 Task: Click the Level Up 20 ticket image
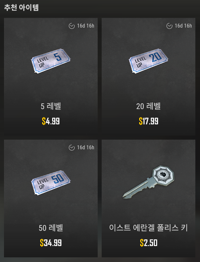pos(148,61)
